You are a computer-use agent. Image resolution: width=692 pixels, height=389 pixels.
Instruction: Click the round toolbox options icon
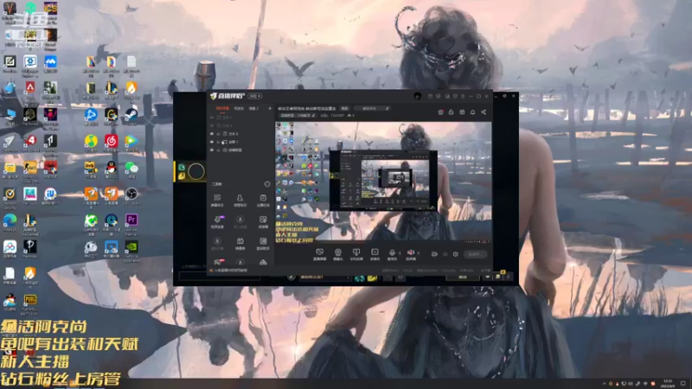[x=267, y=184]
